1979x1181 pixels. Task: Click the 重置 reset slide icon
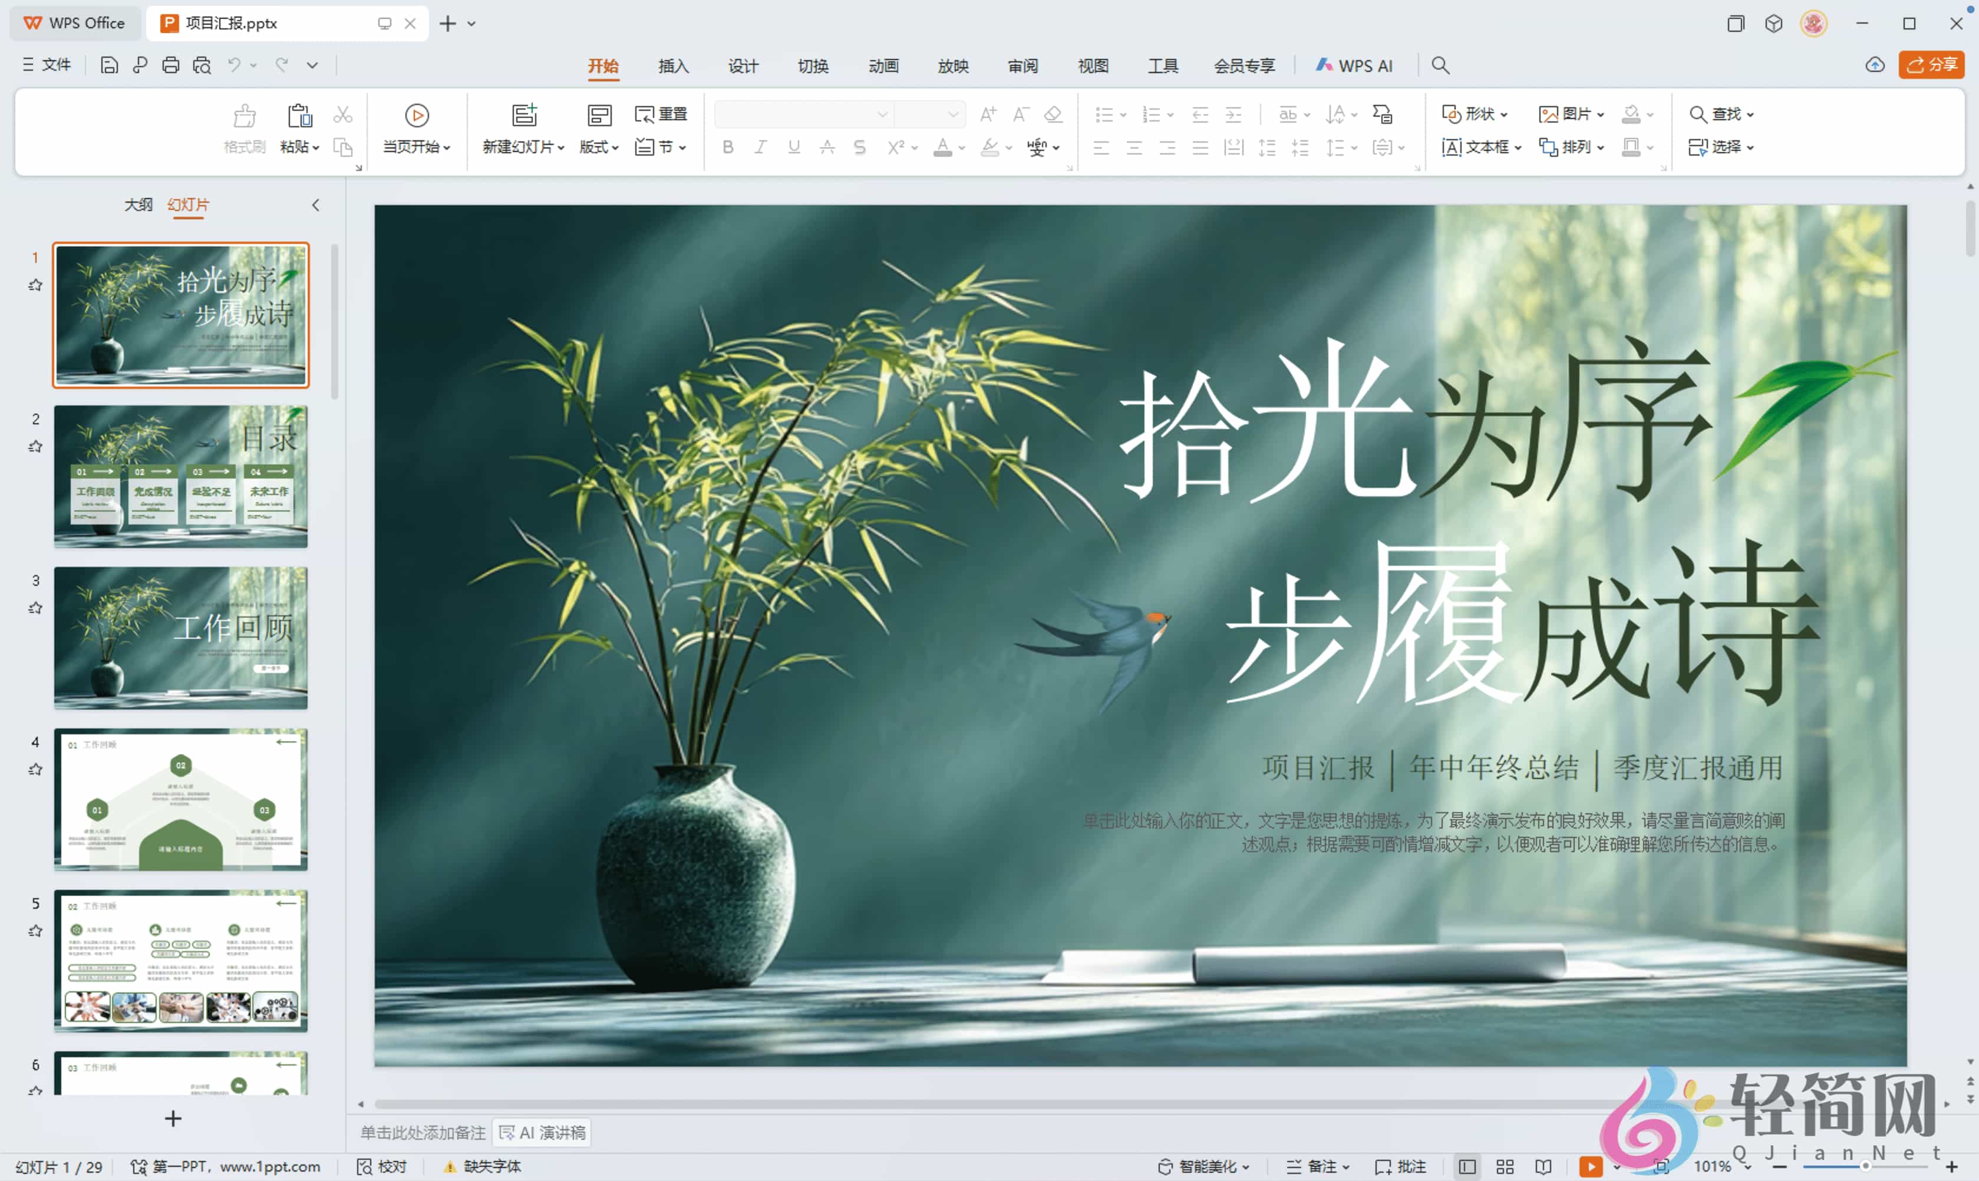(x=661, y=114)
